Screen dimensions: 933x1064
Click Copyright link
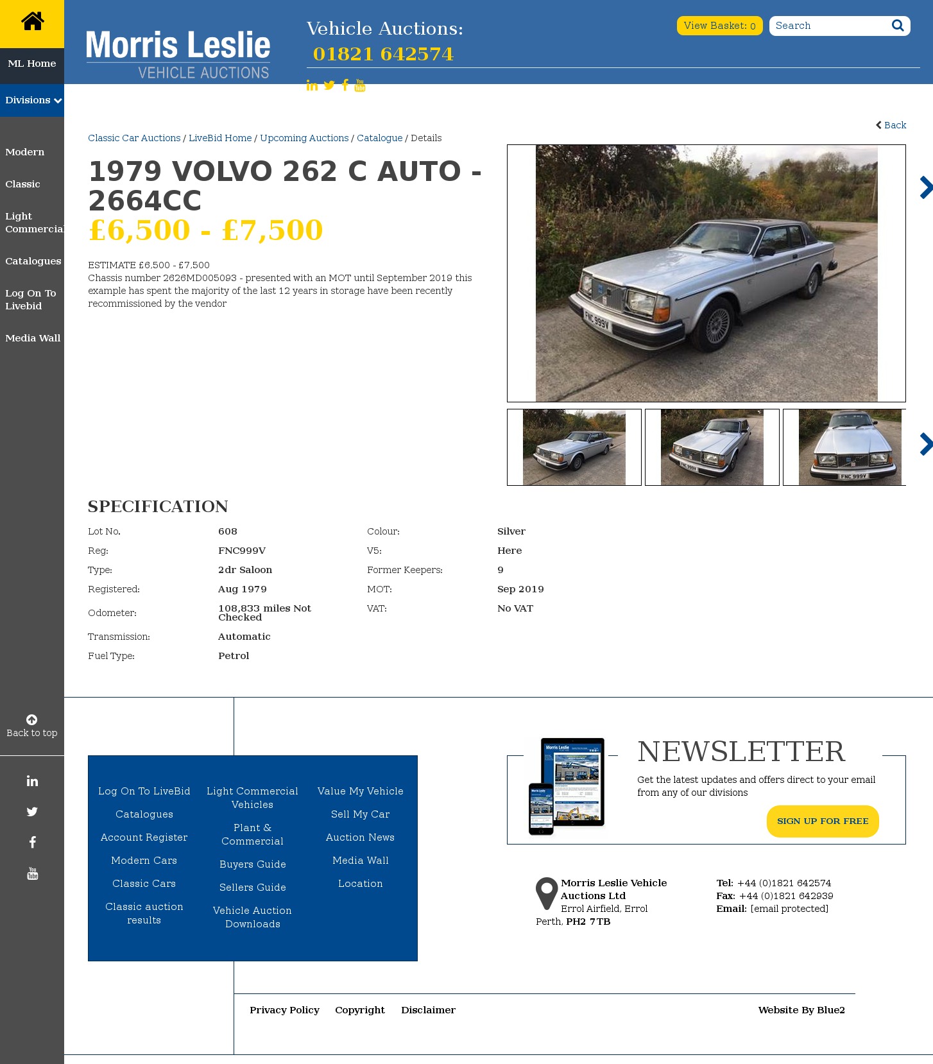point(360,1010)
